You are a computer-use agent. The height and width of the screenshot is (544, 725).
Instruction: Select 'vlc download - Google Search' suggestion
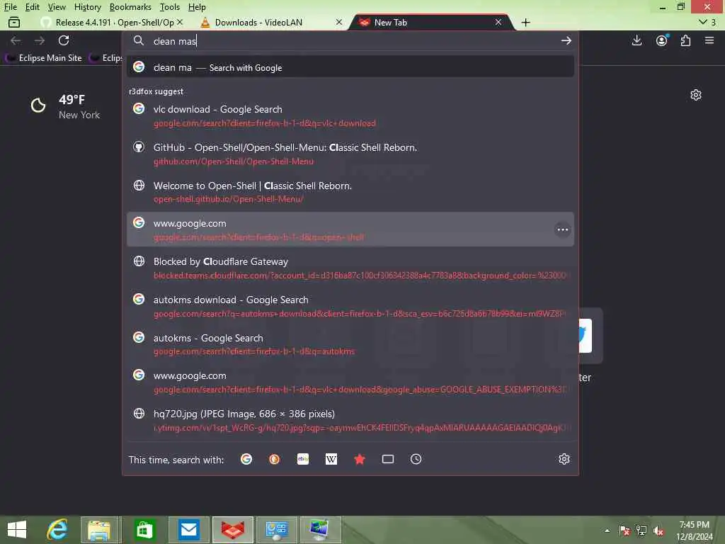pos(350,115)
